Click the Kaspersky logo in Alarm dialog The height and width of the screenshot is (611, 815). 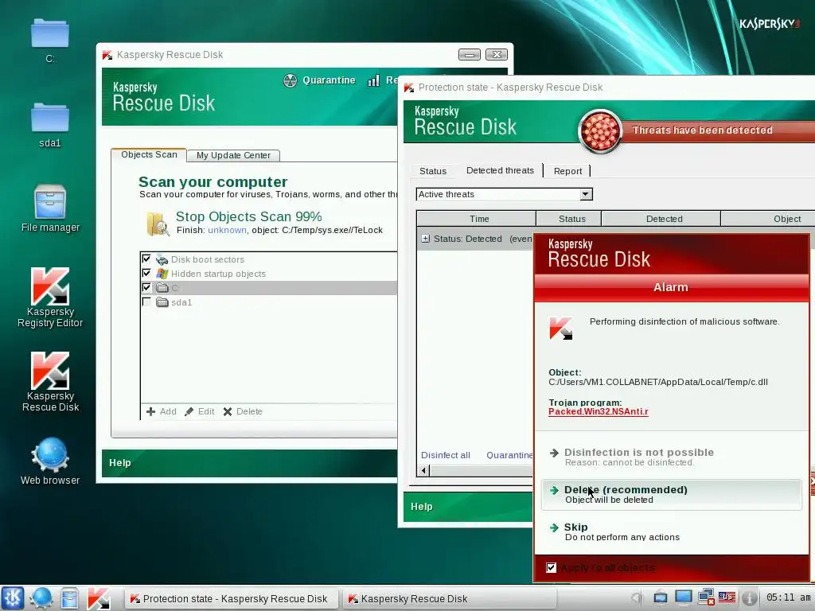560,329
